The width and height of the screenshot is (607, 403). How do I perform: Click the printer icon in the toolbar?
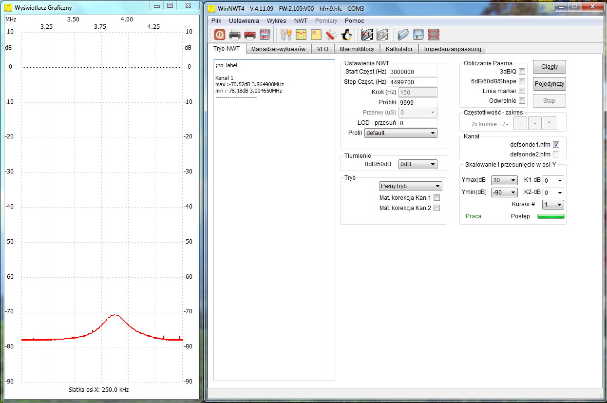click(234, 35)
